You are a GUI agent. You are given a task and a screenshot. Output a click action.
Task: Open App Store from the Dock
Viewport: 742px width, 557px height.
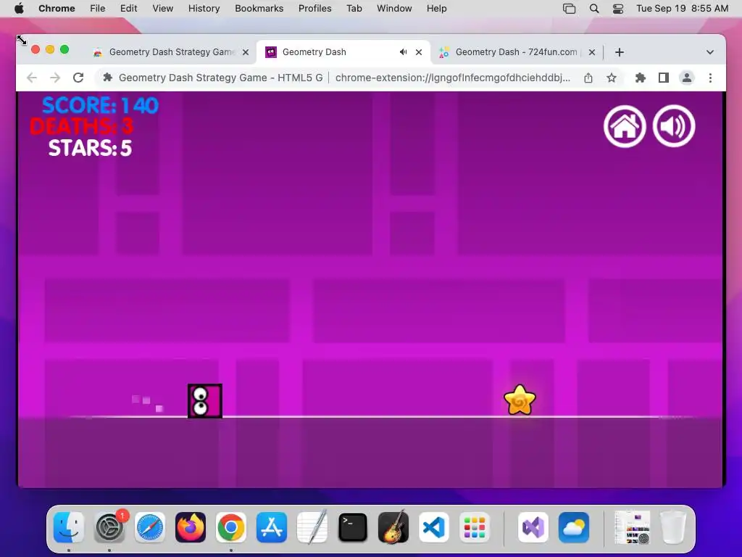click(x=272, y=527)
